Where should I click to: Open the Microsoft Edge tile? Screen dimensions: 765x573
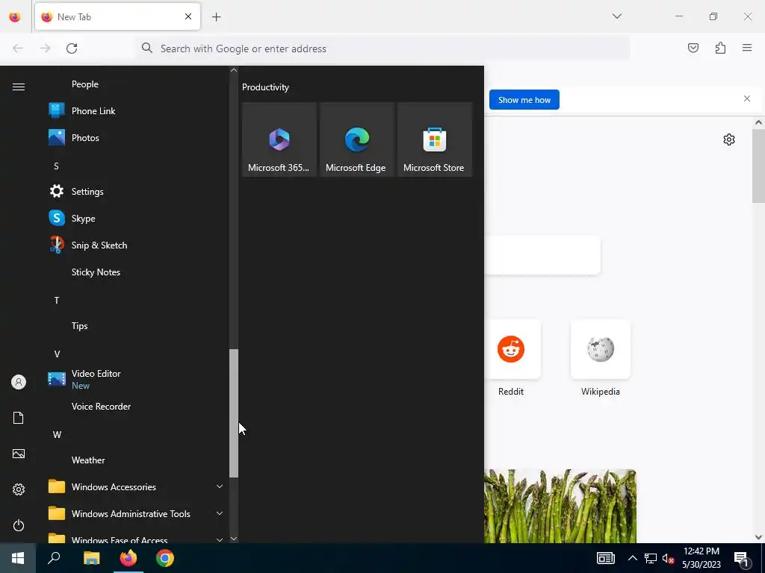click(356, 140)
